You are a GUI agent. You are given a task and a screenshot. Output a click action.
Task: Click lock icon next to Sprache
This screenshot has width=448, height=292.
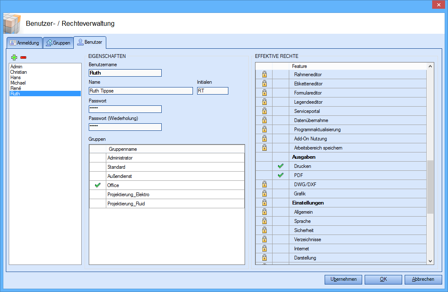(x=264, y=221)
